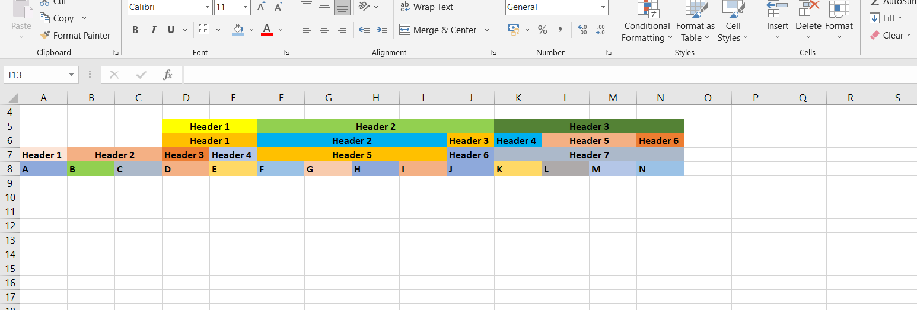Click the Increase Font Size icon
This screenshot has height=310, width=917.
pos(261,7)
